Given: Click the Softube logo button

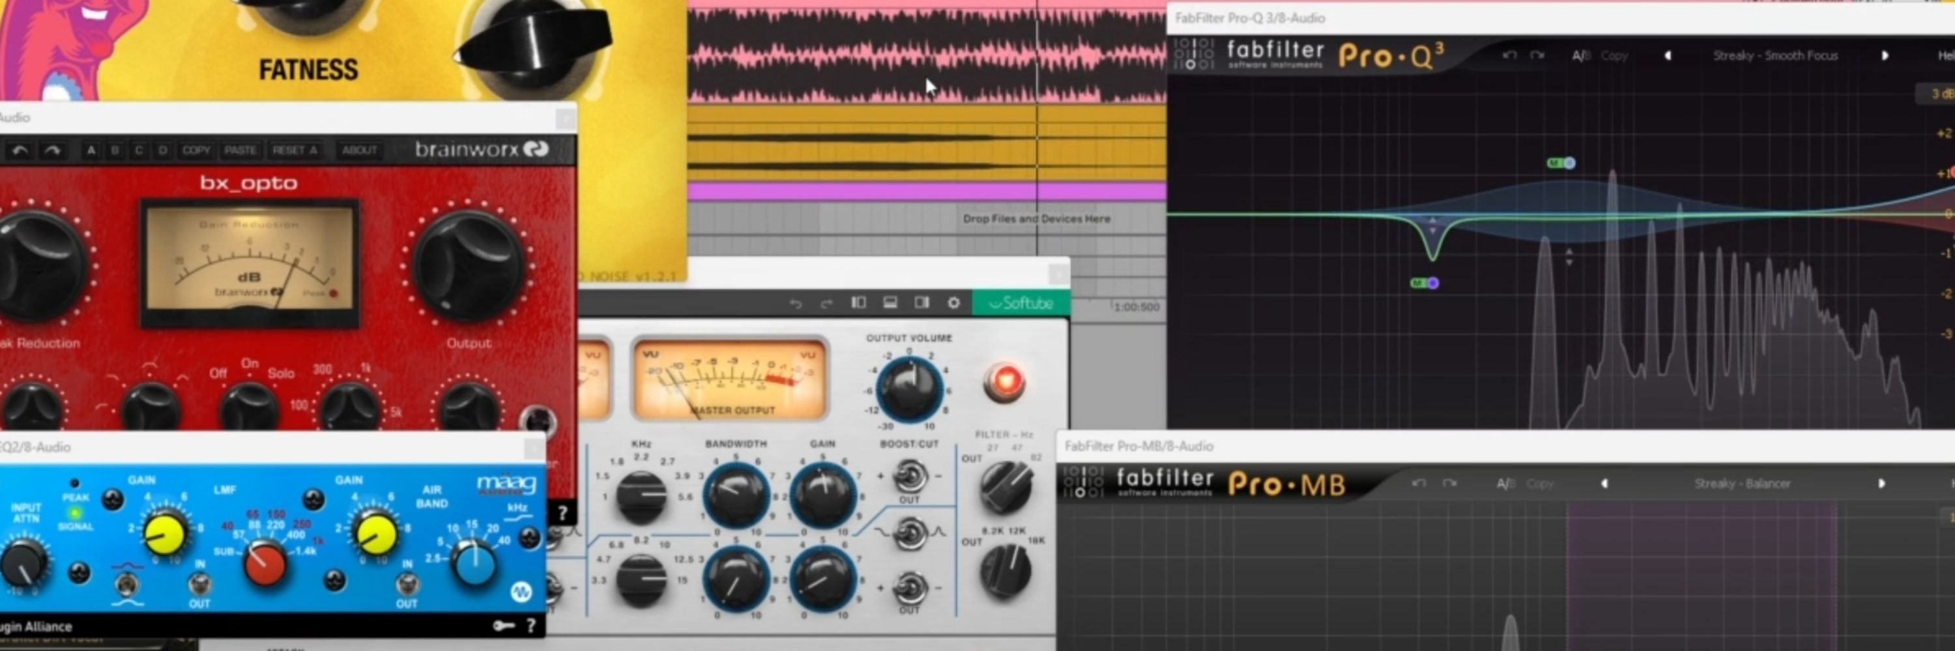Looking at the screenshot, I should [x=1022, y=303].
